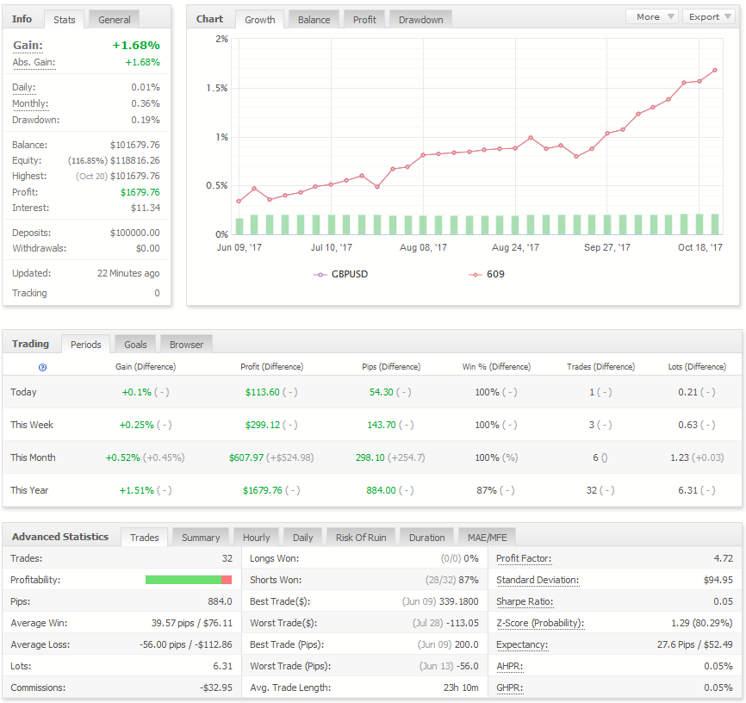Open the MAE/MFE tab
The width and height of the screenshot is (746, 703).
coord(488,538)
